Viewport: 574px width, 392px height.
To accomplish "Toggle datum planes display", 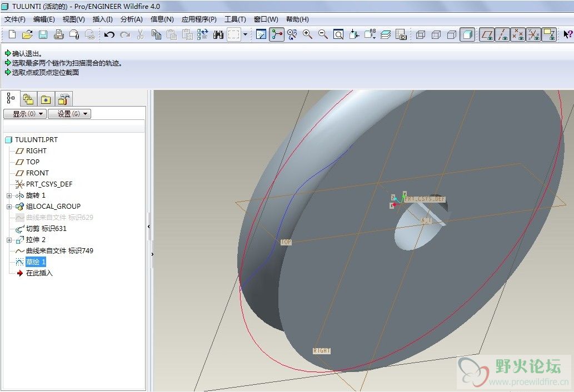I will [x=487, y=34].
